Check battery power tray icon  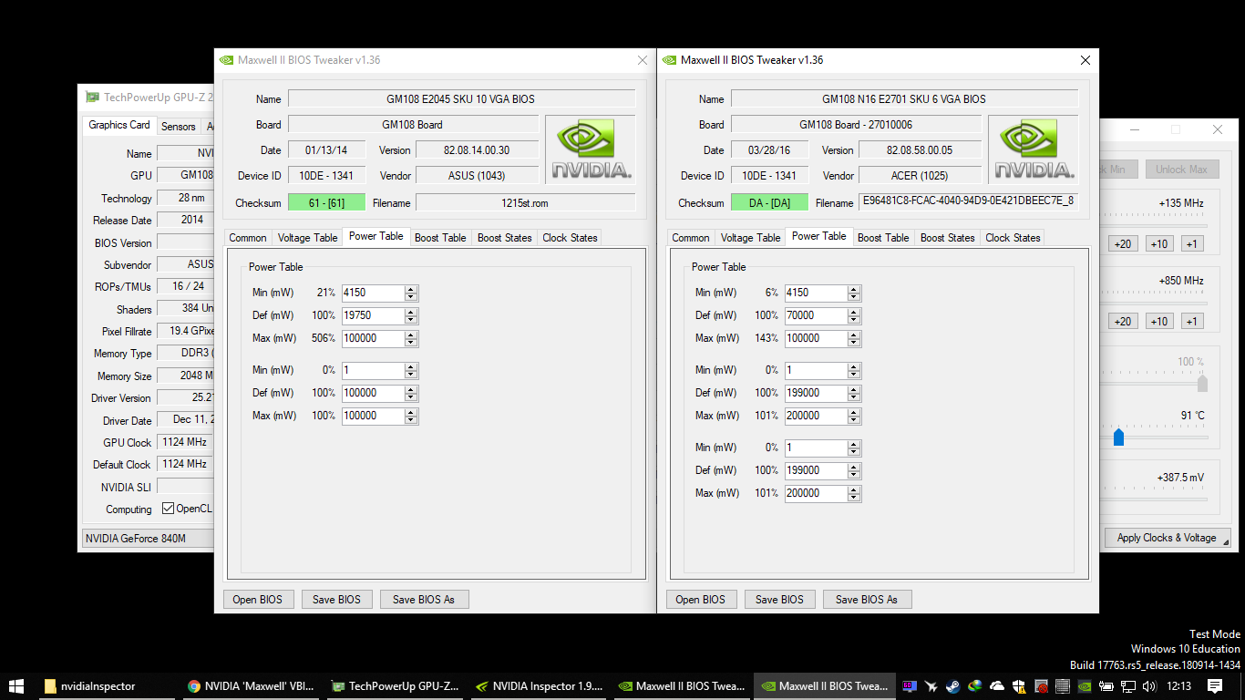pyautogui.click(x=1106, y=686)
